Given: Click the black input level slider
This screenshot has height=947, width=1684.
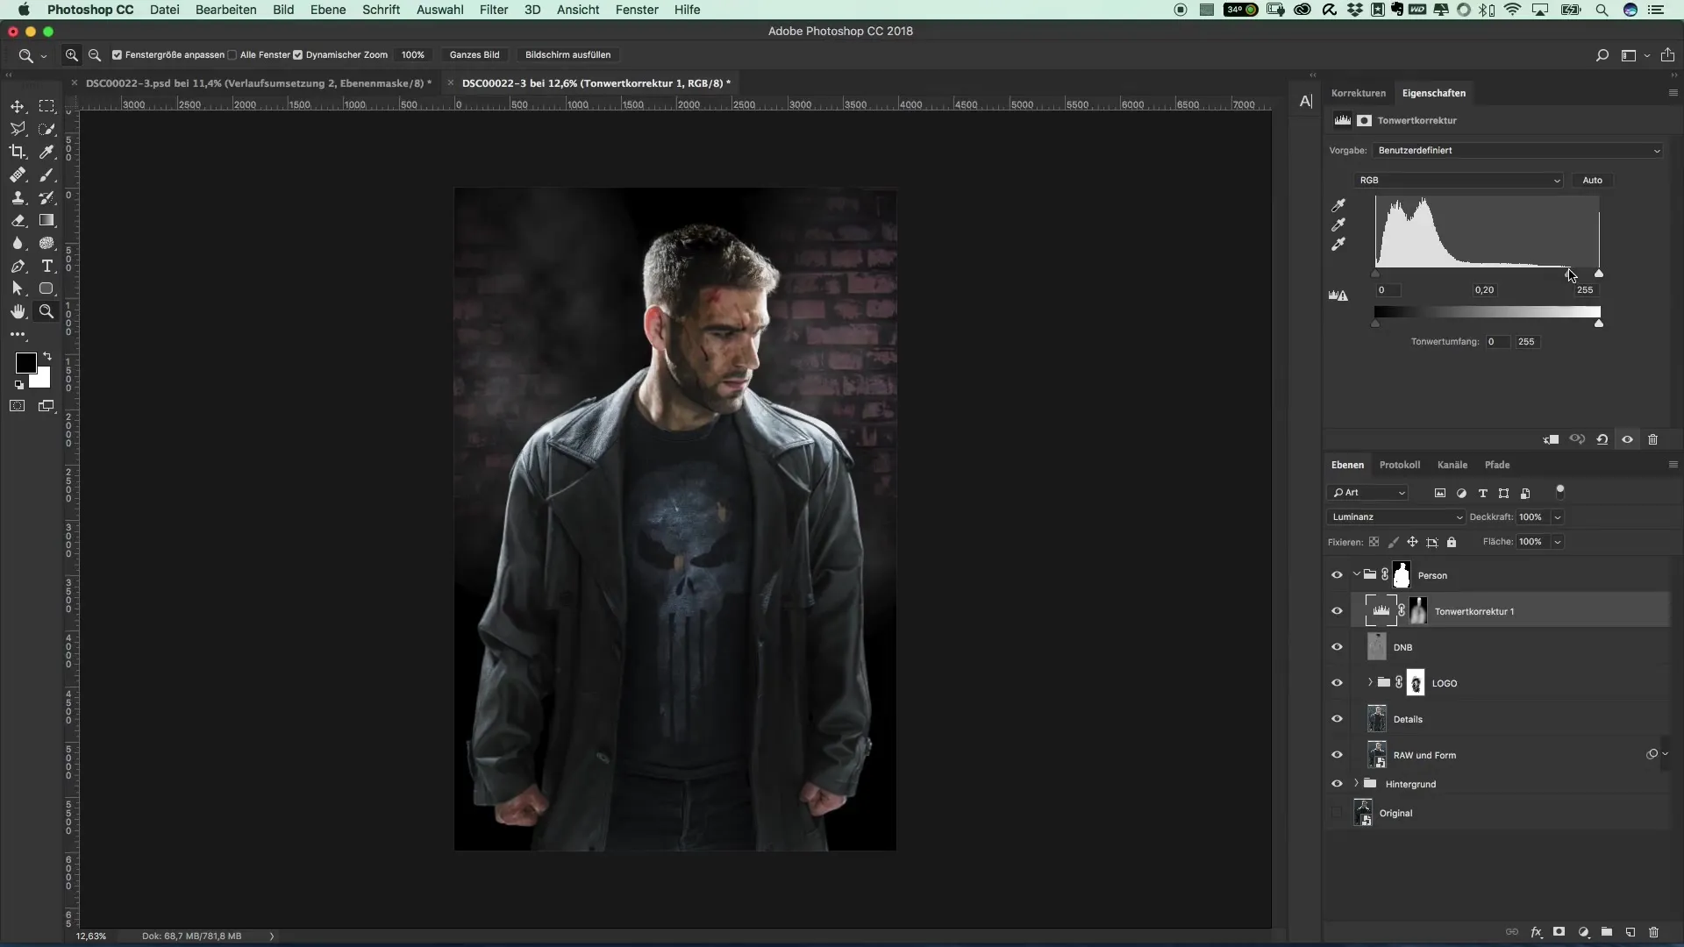Looking at the screenshot, I should 1375,274.
